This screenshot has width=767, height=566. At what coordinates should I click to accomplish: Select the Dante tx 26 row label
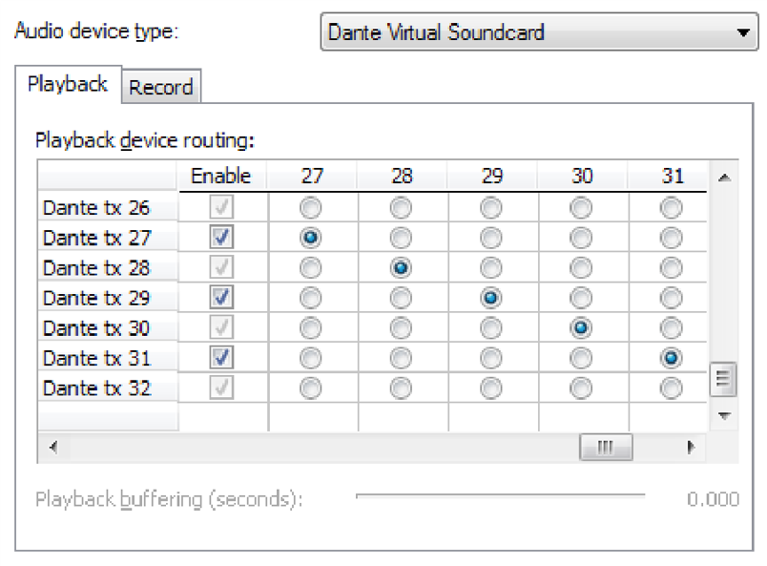tap(108, 208)
